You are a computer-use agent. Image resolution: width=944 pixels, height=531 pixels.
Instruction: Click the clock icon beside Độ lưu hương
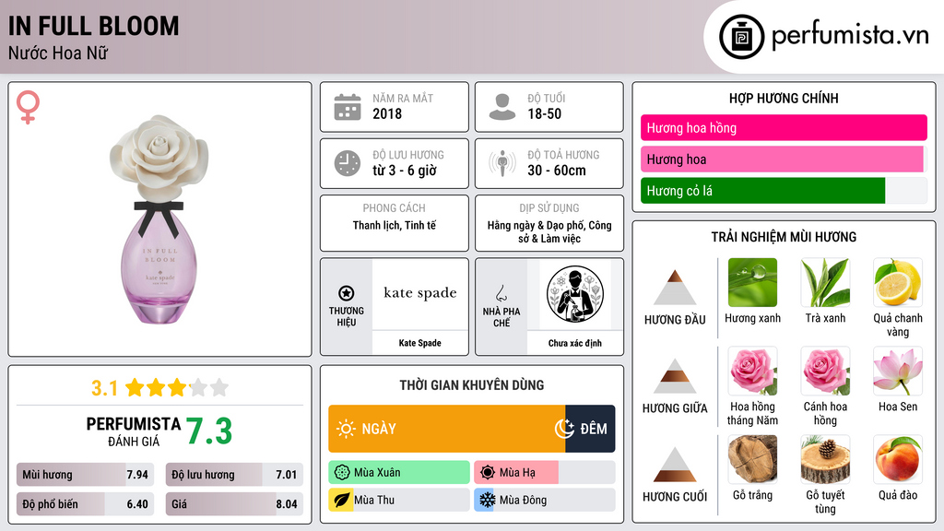click(x=348, y=163)
